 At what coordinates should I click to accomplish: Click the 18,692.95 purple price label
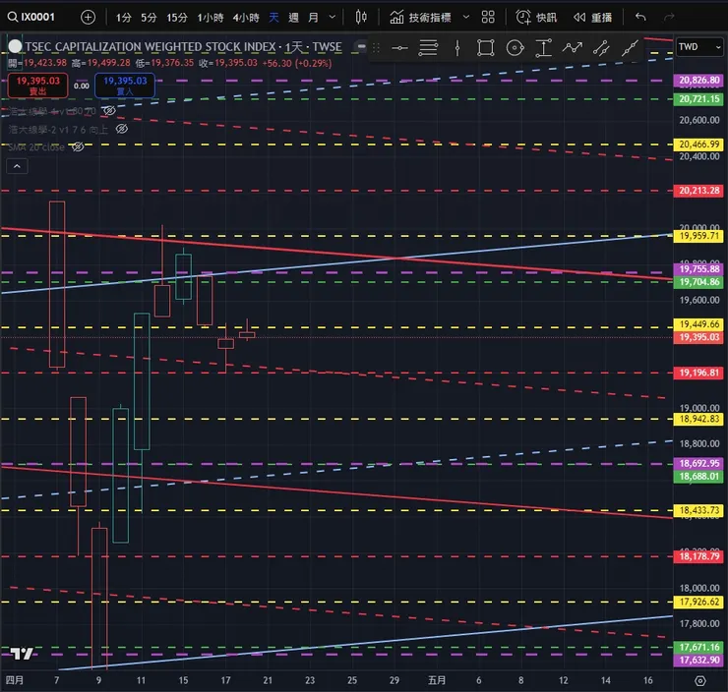pos(698,463)
